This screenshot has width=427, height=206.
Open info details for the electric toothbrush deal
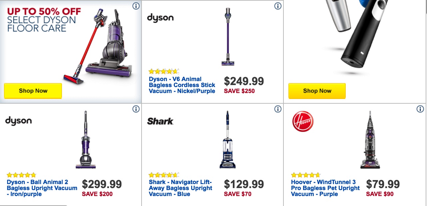pyautogui.click(x=420, y=6)
